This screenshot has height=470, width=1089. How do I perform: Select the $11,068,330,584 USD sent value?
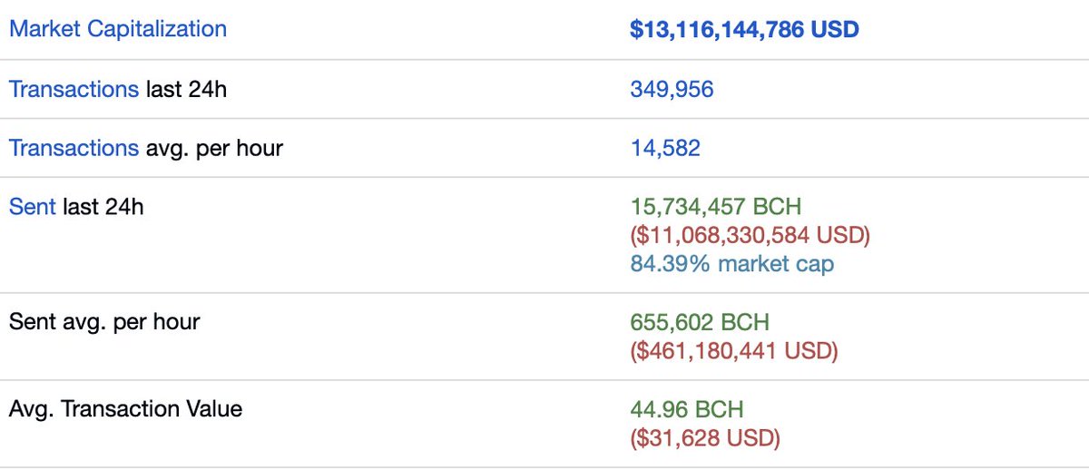750,235
